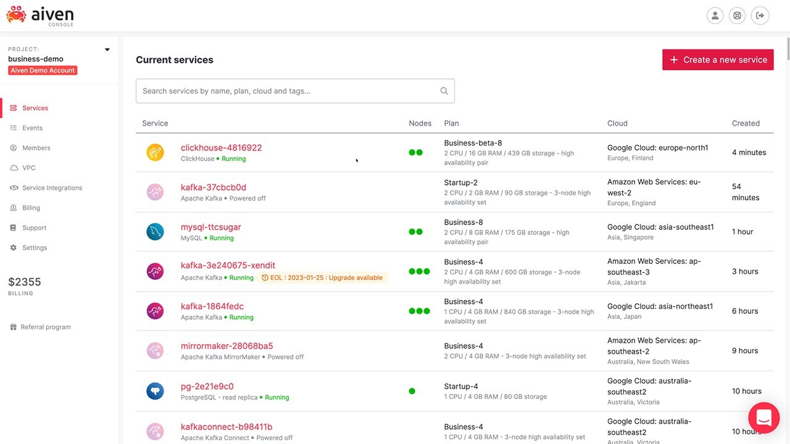Click the Members person icon

pyautogui.click(x=14, y=148)
